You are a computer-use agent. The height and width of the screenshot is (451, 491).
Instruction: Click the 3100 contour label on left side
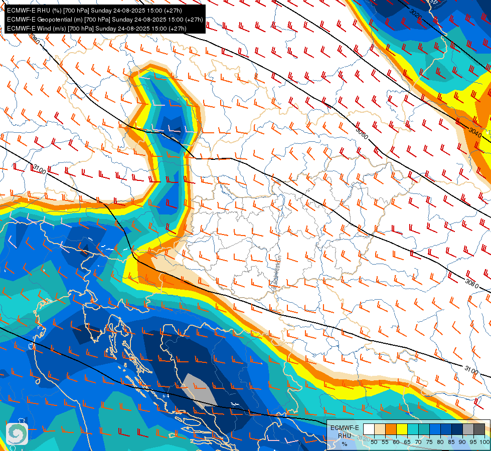tap(39, 169)
